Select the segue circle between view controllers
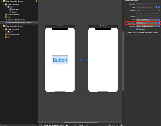 tap(82, 60)
